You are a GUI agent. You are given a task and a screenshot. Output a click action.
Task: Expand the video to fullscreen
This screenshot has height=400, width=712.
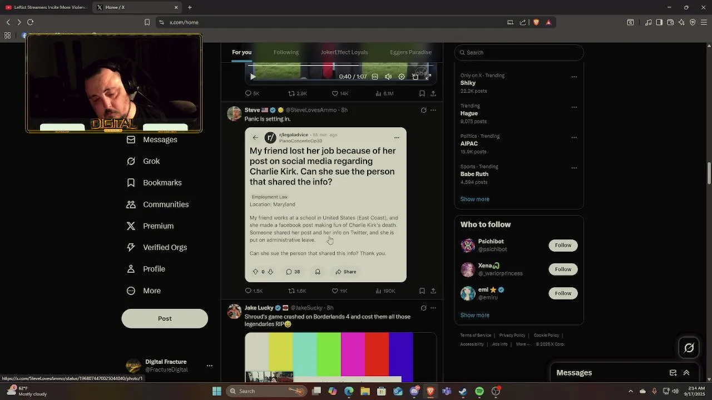point(428,77)
